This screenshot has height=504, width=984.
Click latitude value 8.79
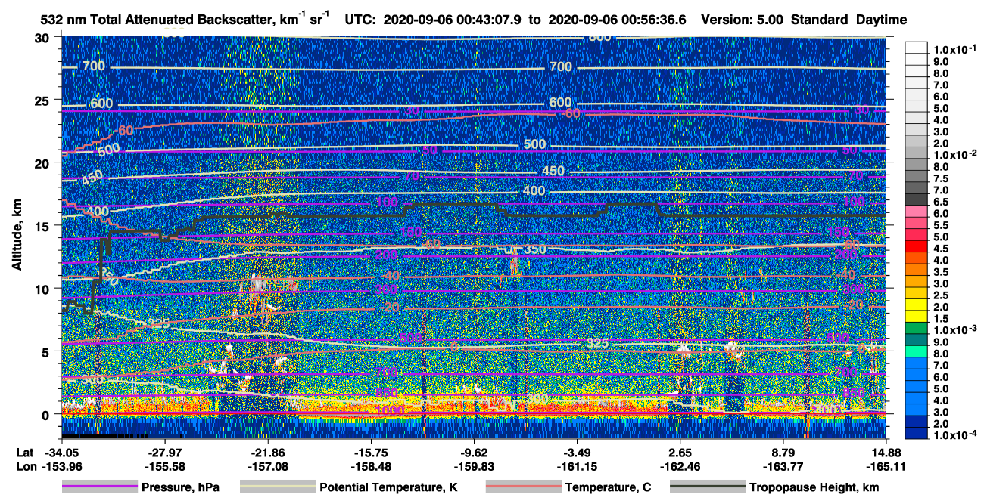(x=783, y=453)
